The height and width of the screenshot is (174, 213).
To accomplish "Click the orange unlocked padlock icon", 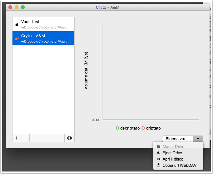I will pos(17,38).
